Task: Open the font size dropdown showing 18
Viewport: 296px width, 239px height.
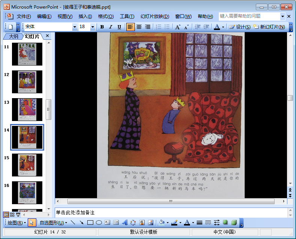Action: pyautogui.click(x=93, y=27)
